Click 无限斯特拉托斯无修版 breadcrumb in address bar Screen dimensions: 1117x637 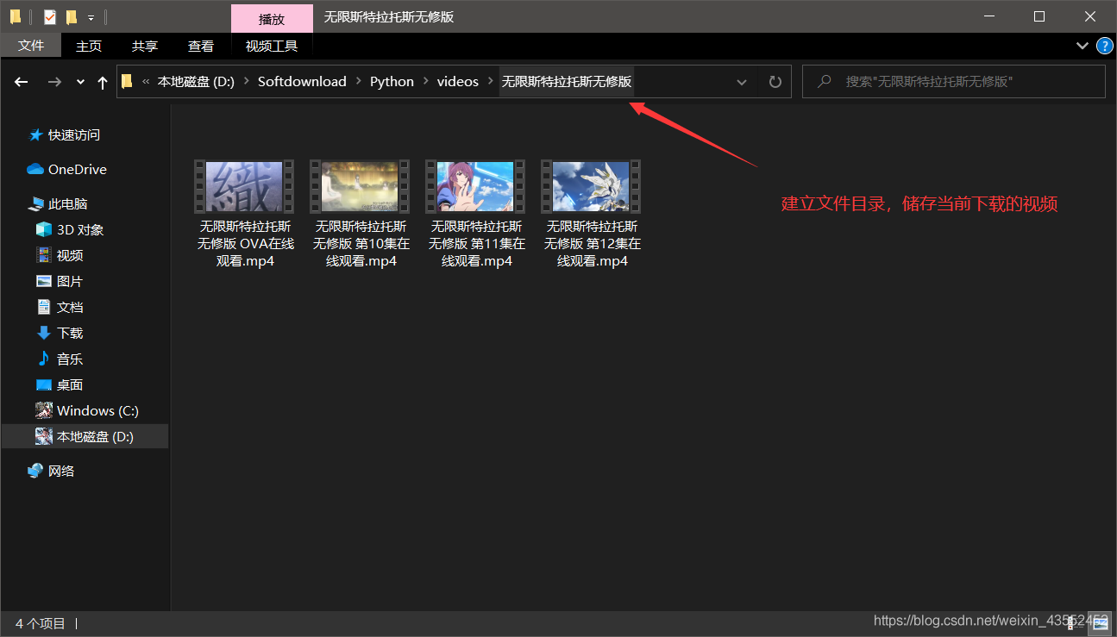pyautogui.click(x=567, y=81)
